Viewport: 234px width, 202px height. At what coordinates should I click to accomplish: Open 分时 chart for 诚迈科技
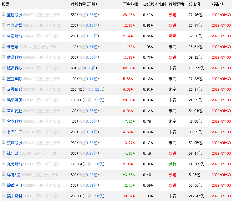click(49, 68)
